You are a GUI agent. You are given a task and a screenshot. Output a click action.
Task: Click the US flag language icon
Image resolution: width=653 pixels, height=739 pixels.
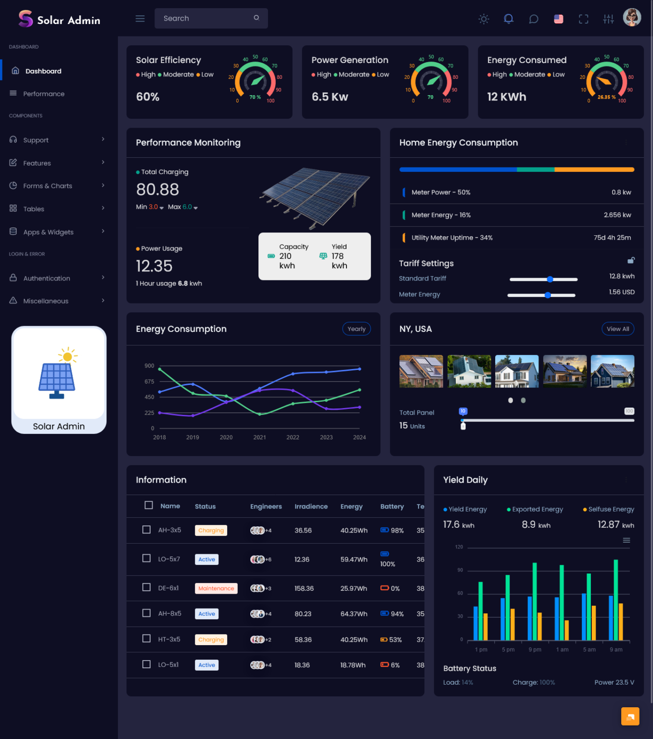559,19
